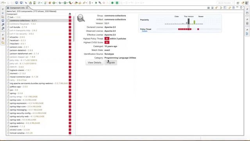Viewport: 250px width, 141px height.
Task: Click the View Details button
Action: (95, 63)
